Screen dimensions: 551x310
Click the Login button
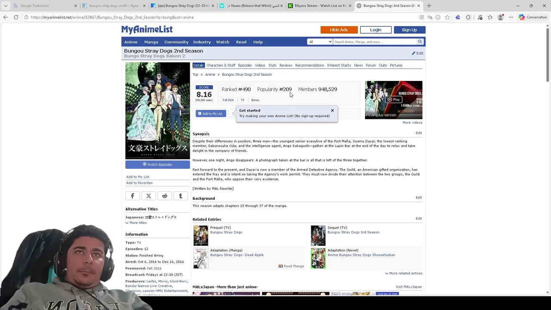[x=375, y=30]
